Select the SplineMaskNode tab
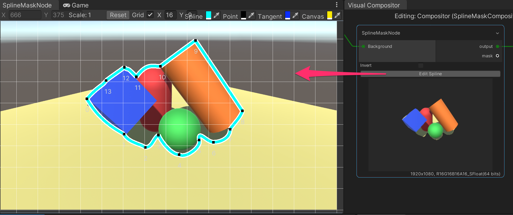513x215 pixels. [x=27, y=5]
